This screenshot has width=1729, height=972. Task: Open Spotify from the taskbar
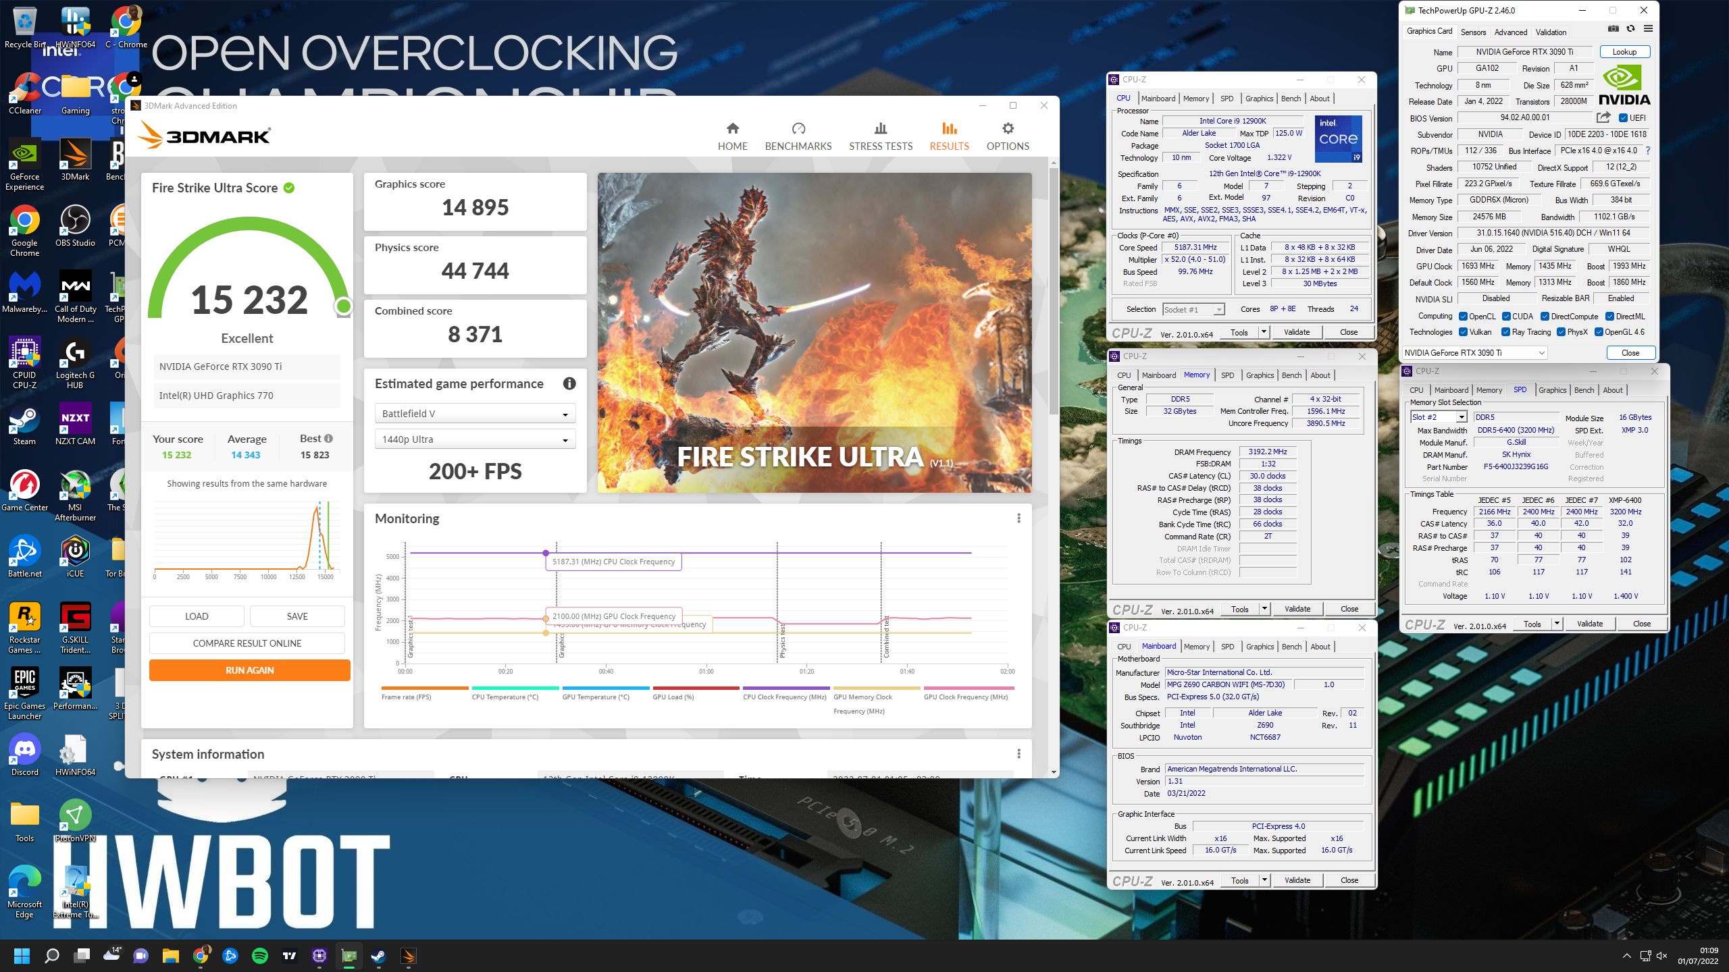pyautogui.click(x=259, y=956)
